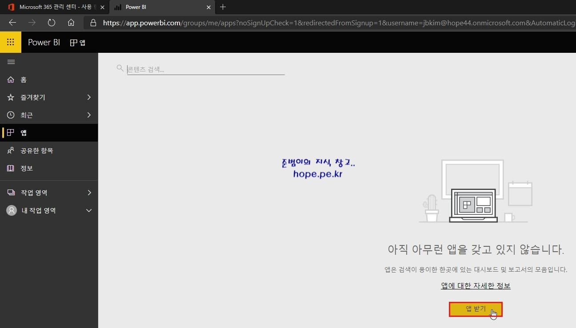576x328 pixels.
Task: Go back with the browser back arrow
Action: click(12, 23)
